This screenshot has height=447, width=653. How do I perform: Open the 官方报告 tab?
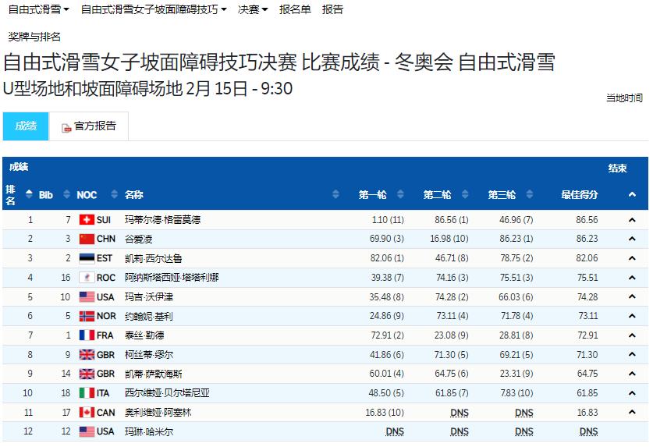pos(89,126)
